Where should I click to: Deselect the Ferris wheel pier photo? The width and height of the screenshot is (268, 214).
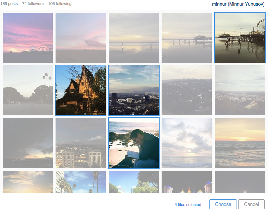pyautogui.click(x=240, y=38)
